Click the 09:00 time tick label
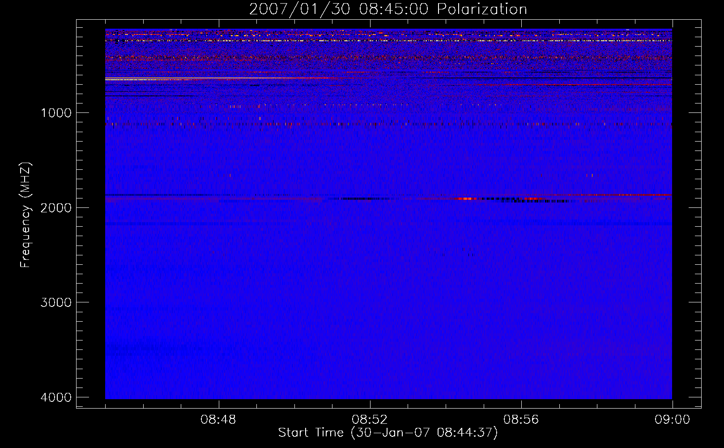724x448 pixels. (x=672, y=420)
